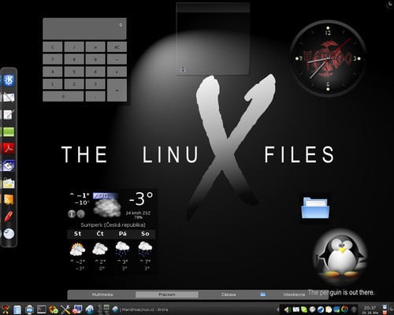The width and height of the screenshot is (394, 315).
Task: Open the colorful swirl icon in the system tray
Action: pos(345,309)
